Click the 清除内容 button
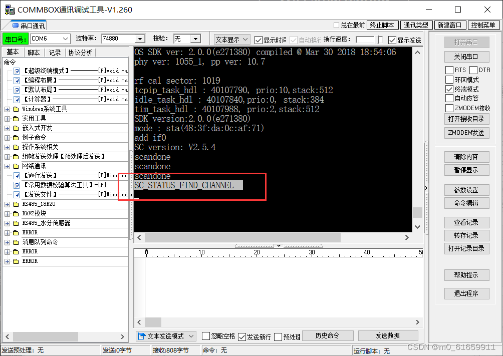Image resolution: width=503 pixels, height=356 pixels. [466, 157]
